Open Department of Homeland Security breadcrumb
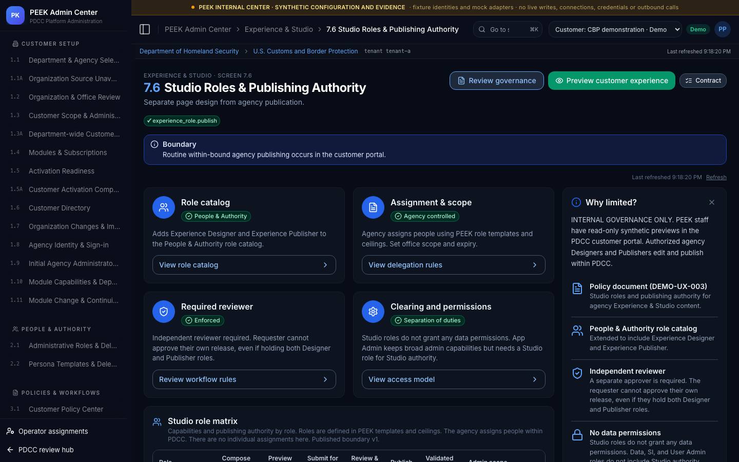This screenshot has height=462, width=739. point(189,51)
